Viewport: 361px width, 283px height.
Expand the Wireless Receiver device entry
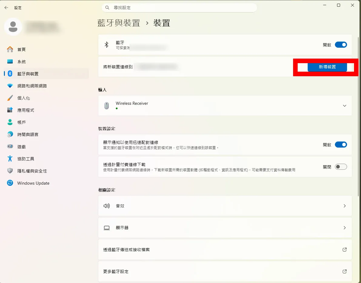pyautogui.click(x=225, y=106)
